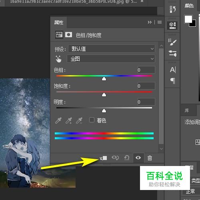Screen dimensions: 200x200
Task: Click the scroll up arrow in Properties panel
Action: click(161, 46)
